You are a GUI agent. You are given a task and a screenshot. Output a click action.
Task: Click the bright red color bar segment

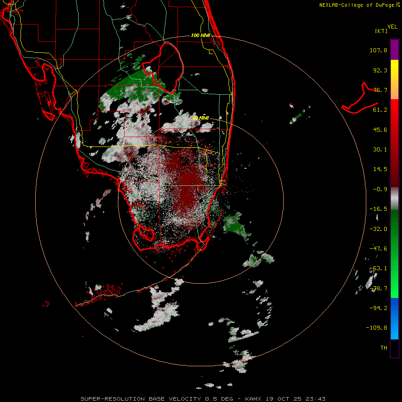394,110
